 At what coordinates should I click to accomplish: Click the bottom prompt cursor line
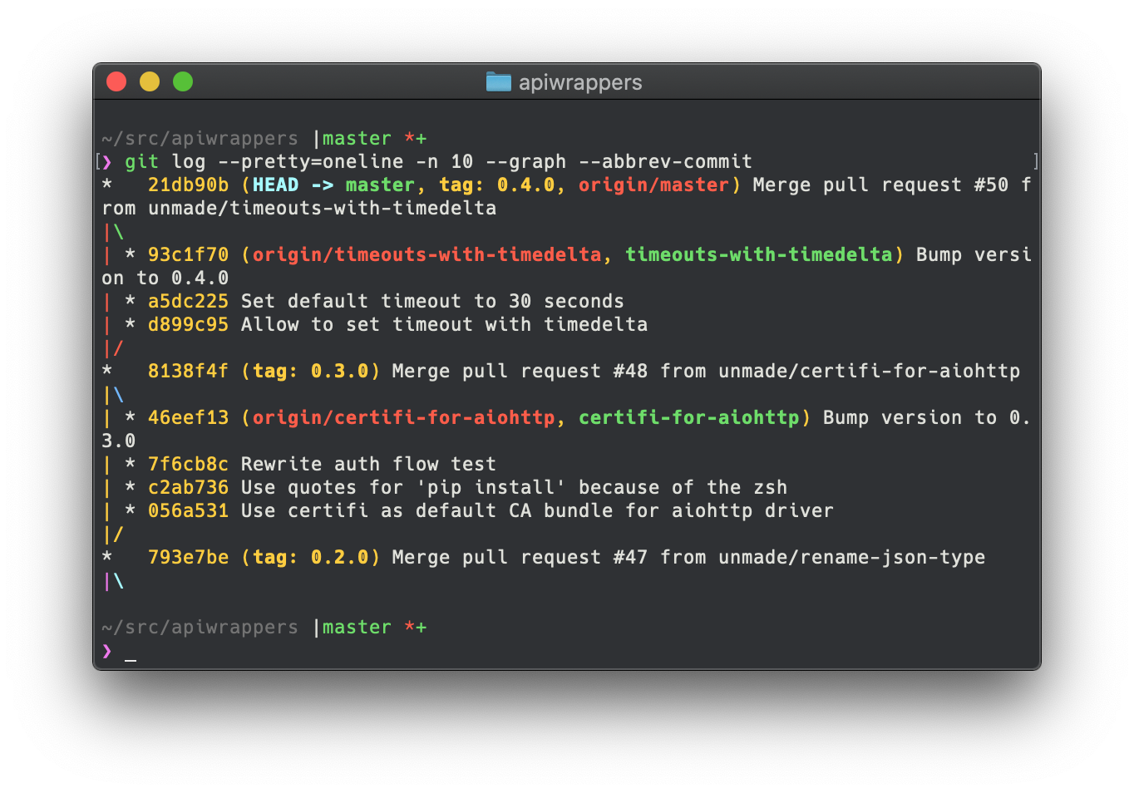131,653
